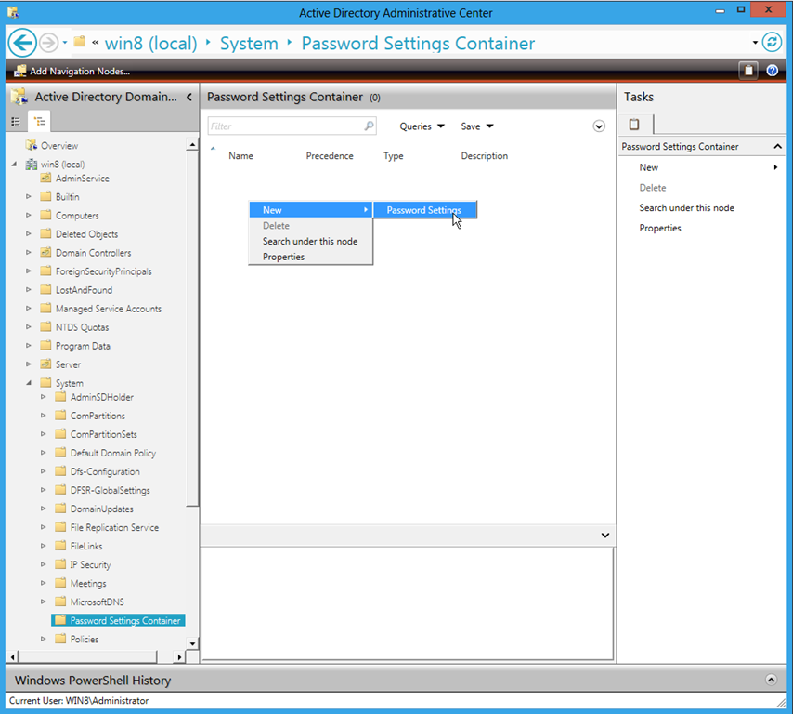Select ComPartitions in the tree

click(97, 416)
